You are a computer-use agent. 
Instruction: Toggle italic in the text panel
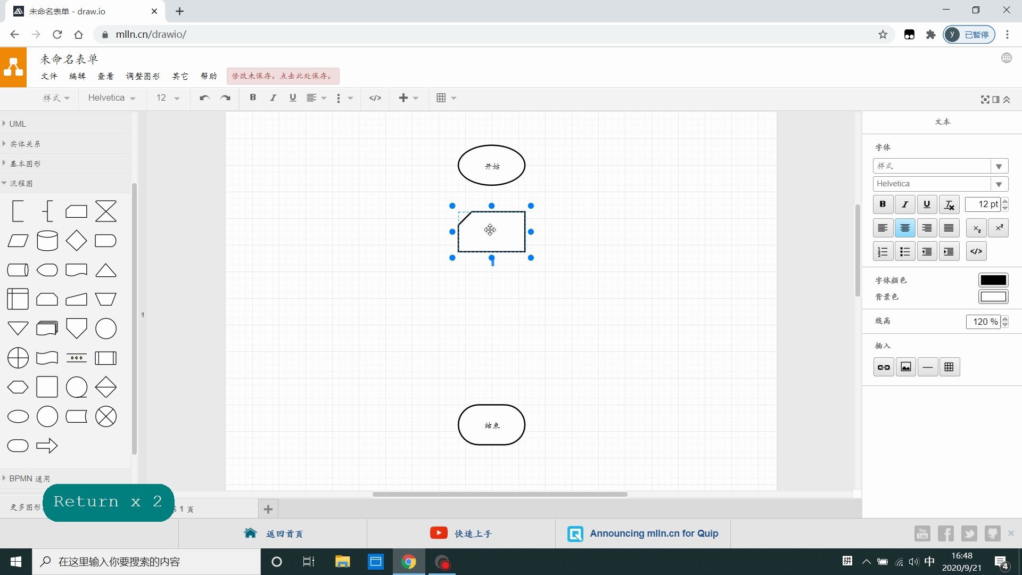pyautogui.click(x=905, y=204)
